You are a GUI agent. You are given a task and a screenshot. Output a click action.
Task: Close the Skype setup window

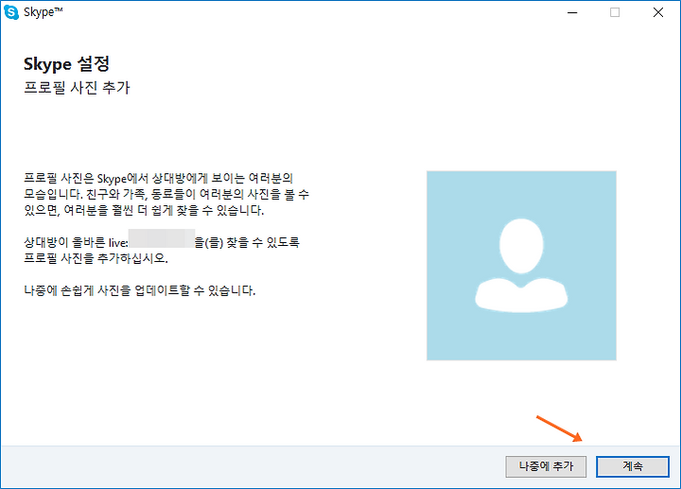coord(658,12)
